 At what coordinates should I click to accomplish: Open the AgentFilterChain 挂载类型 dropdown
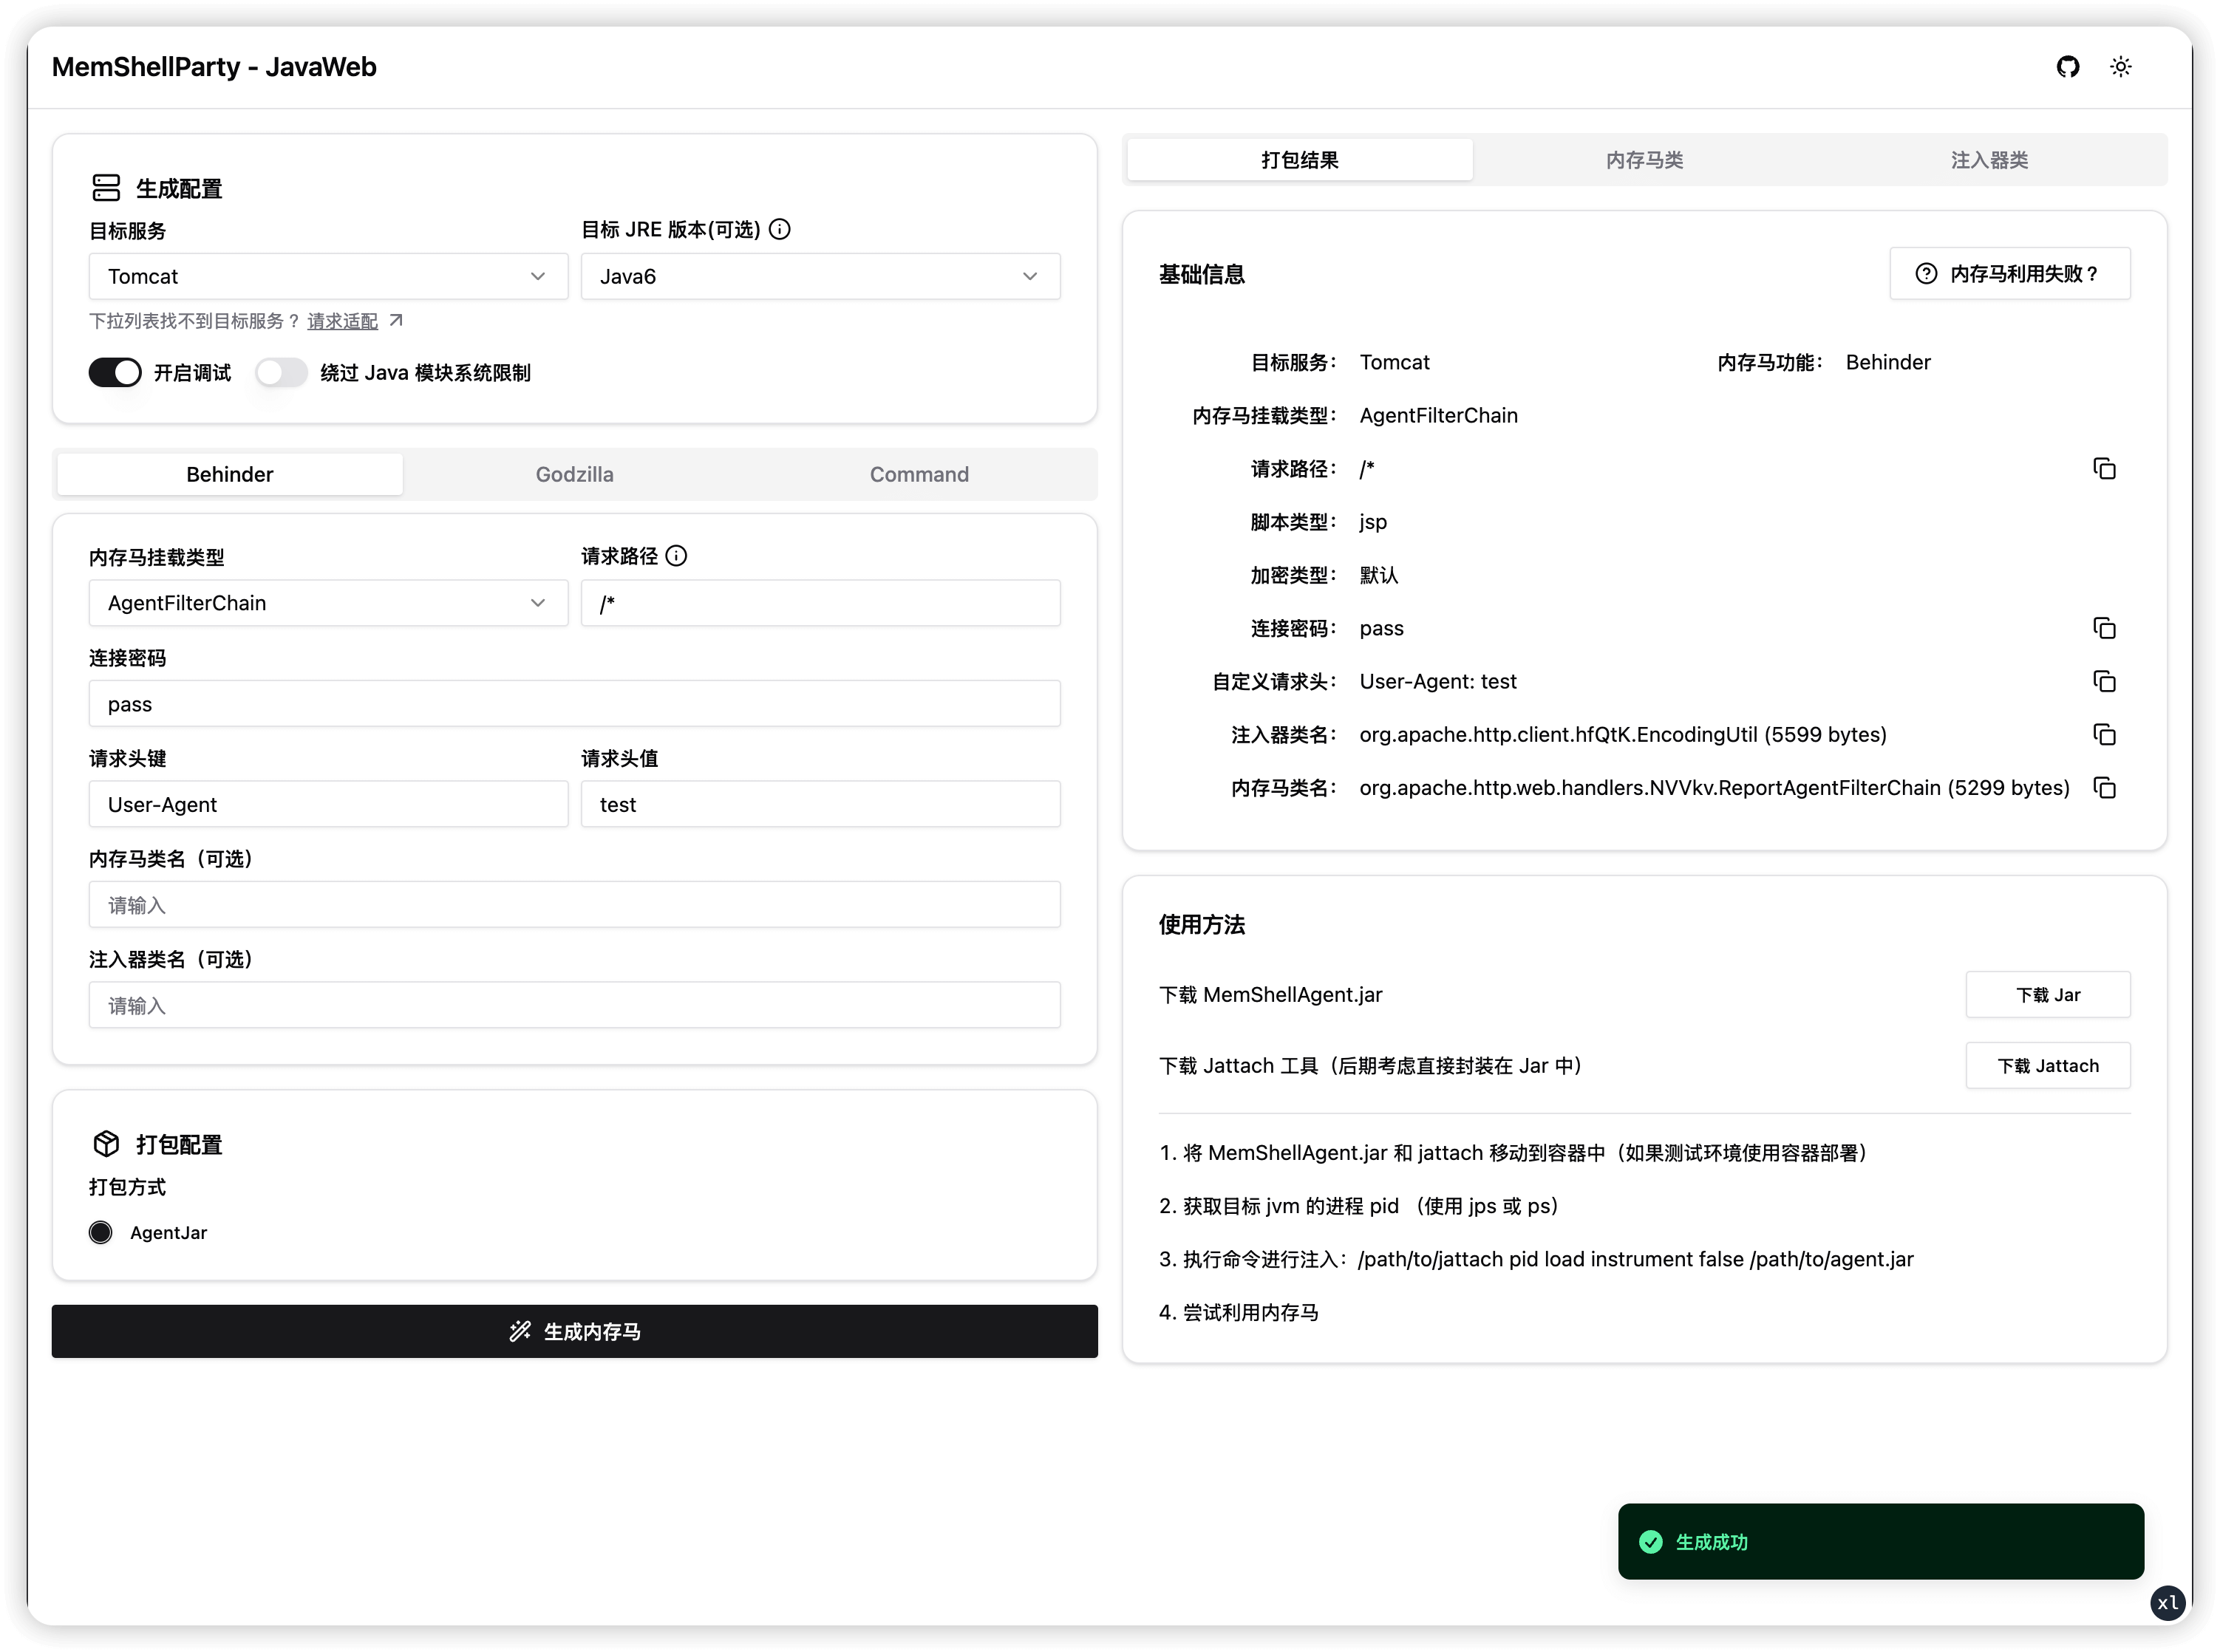coord(328,603)
